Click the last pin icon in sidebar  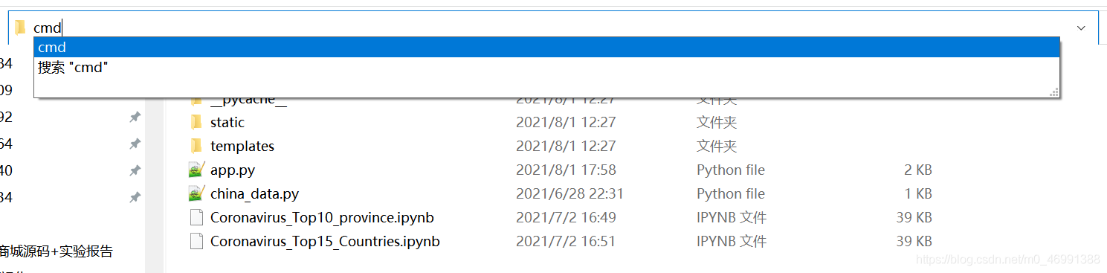(x=135, y=197)
